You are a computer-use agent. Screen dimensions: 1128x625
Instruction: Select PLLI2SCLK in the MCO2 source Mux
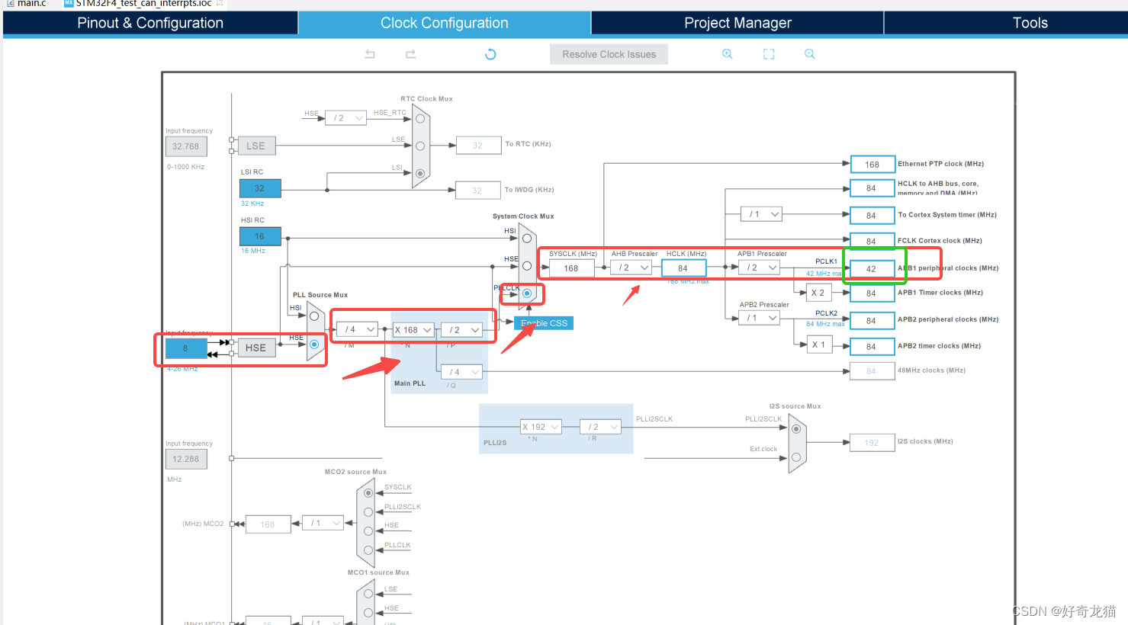click(368, 512)
